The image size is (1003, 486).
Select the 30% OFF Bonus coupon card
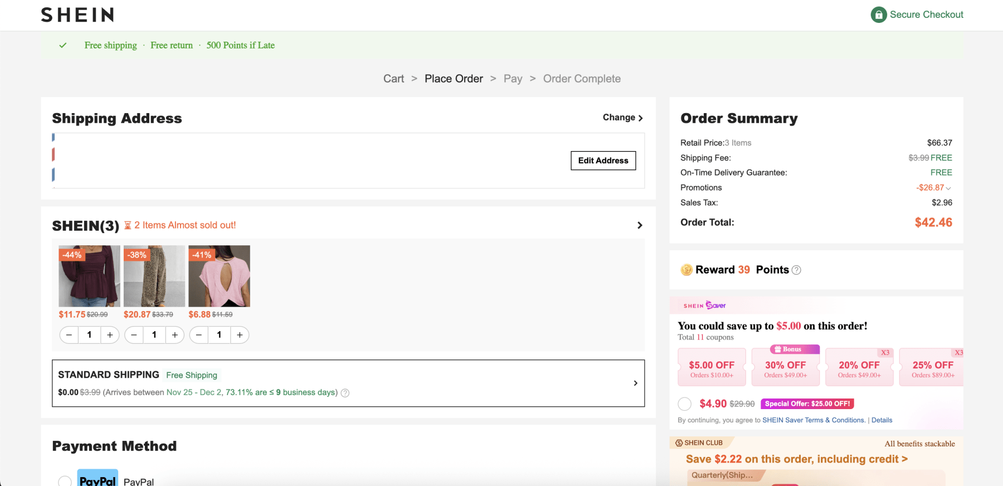[786, 367]
